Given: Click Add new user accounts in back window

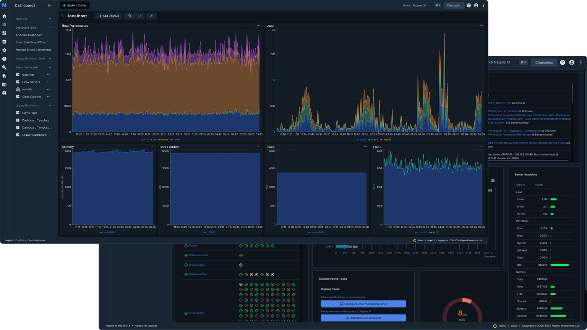Looking at the screenshot, I should 363,318.
